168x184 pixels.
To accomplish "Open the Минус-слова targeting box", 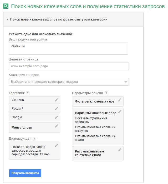I will point(34,127).
